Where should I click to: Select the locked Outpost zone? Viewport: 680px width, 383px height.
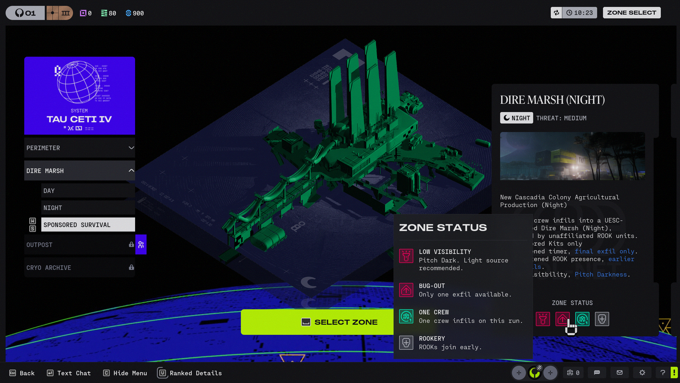click(80, 245)
